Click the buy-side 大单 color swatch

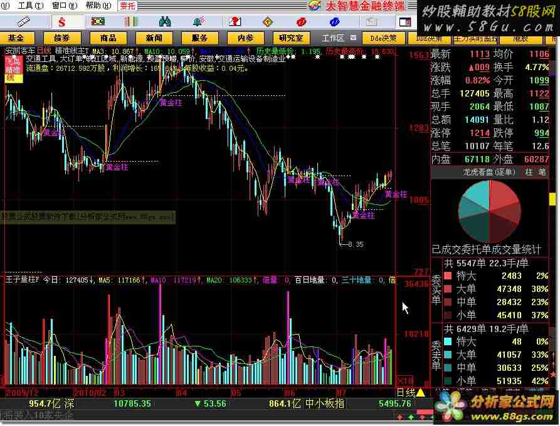[448, 289]
